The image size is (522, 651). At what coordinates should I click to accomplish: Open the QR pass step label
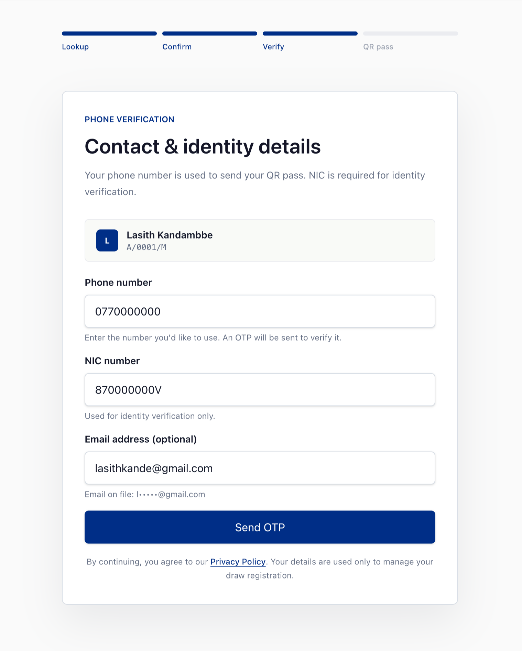[x=378, y=47]
